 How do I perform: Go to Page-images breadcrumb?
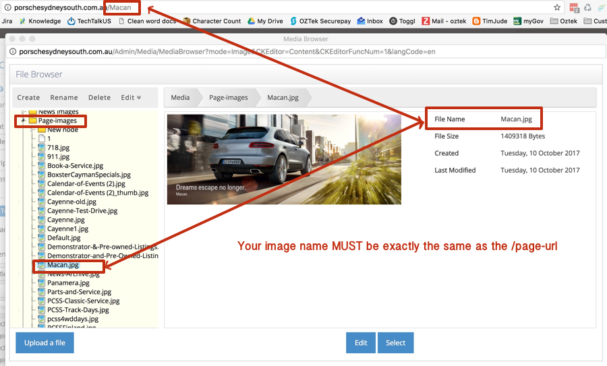228,97
